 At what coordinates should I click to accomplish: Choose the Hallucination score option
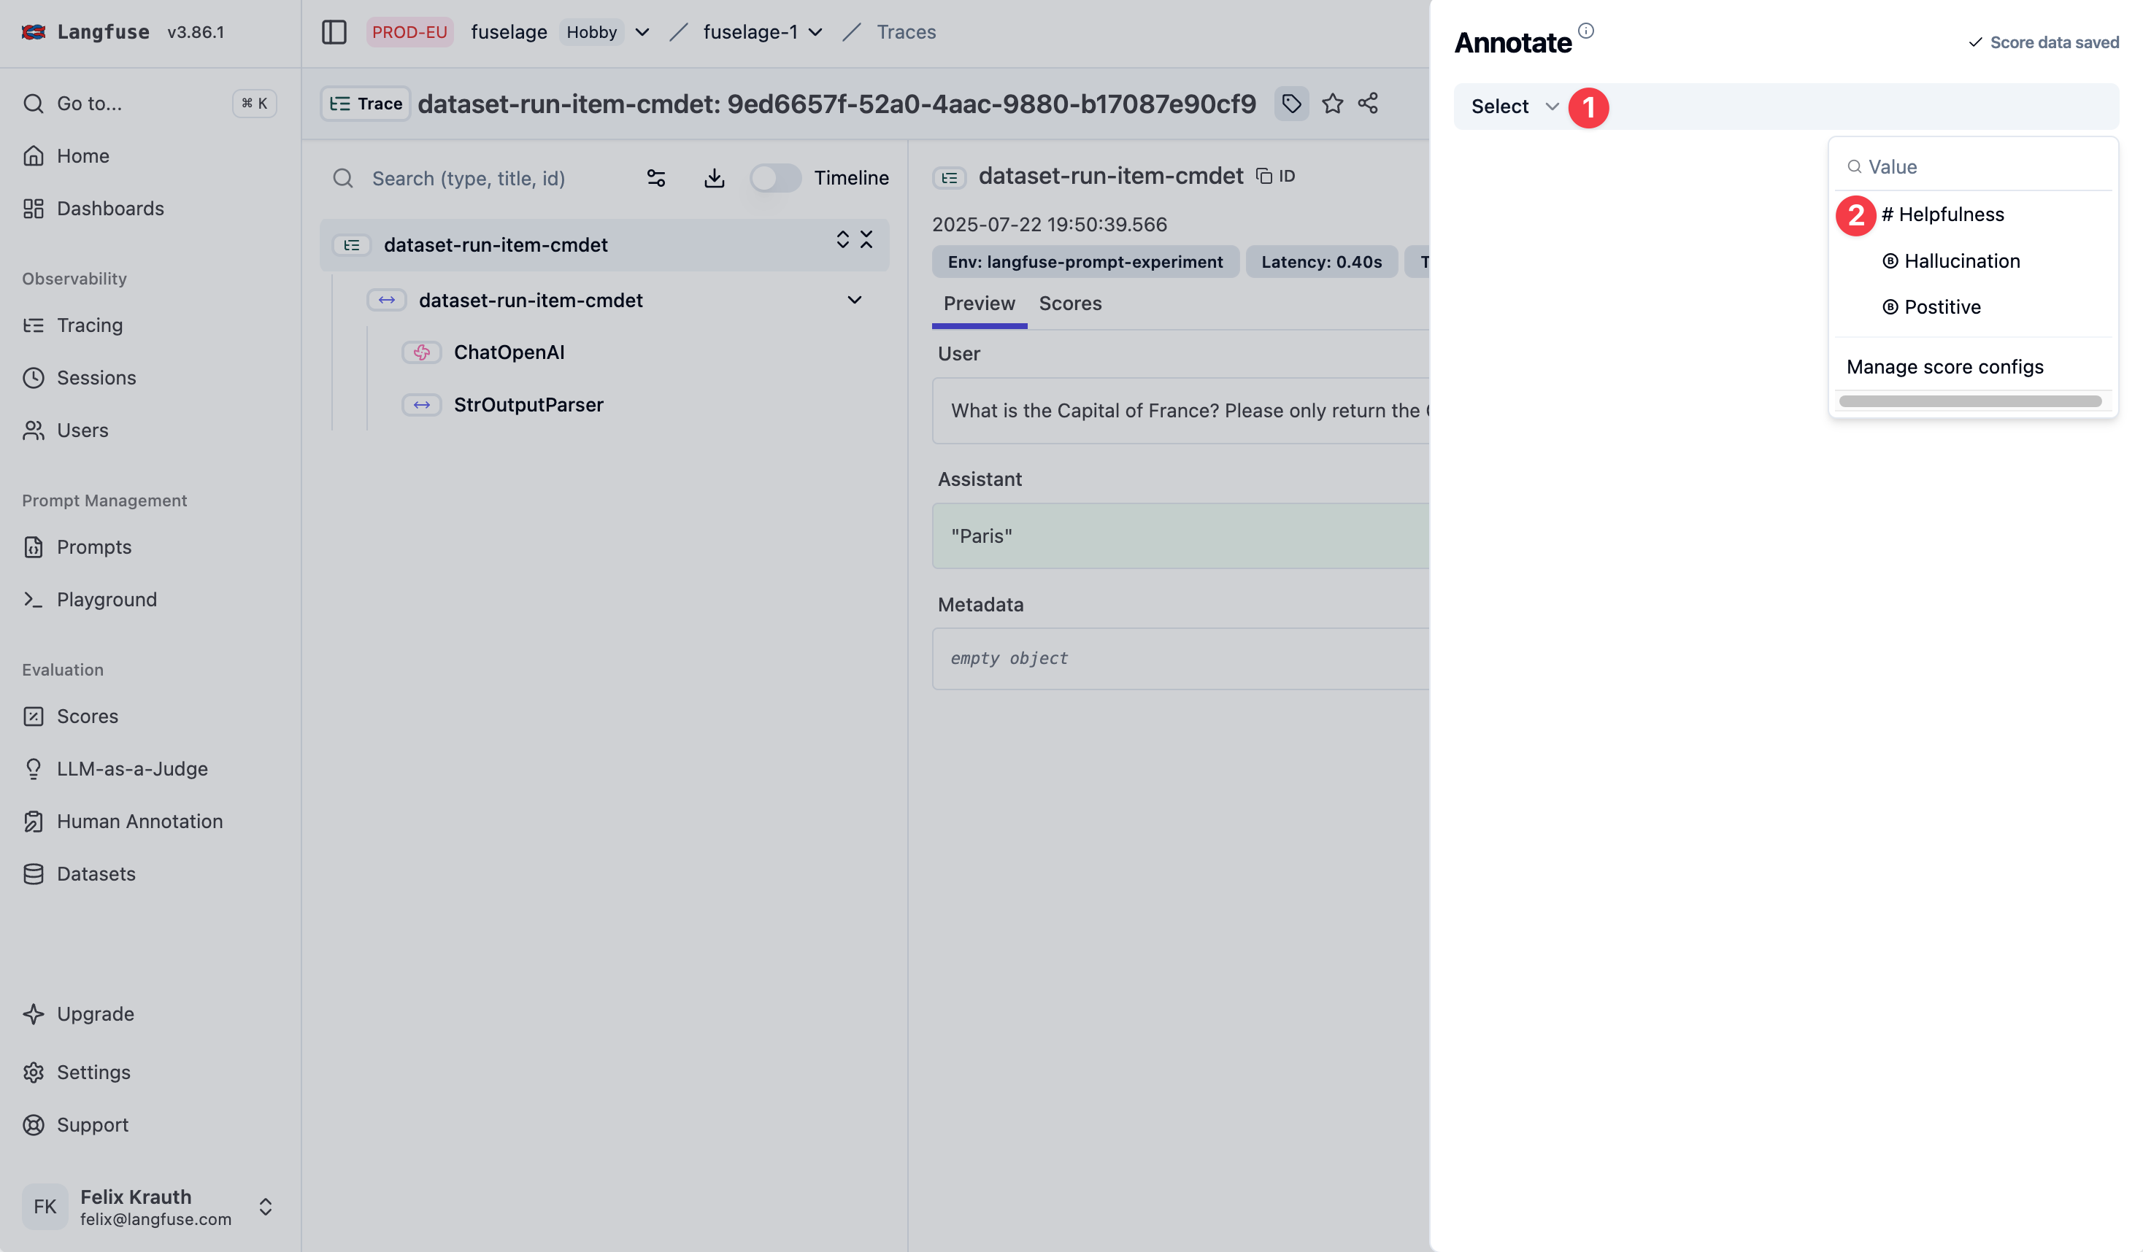(1961, 261)
